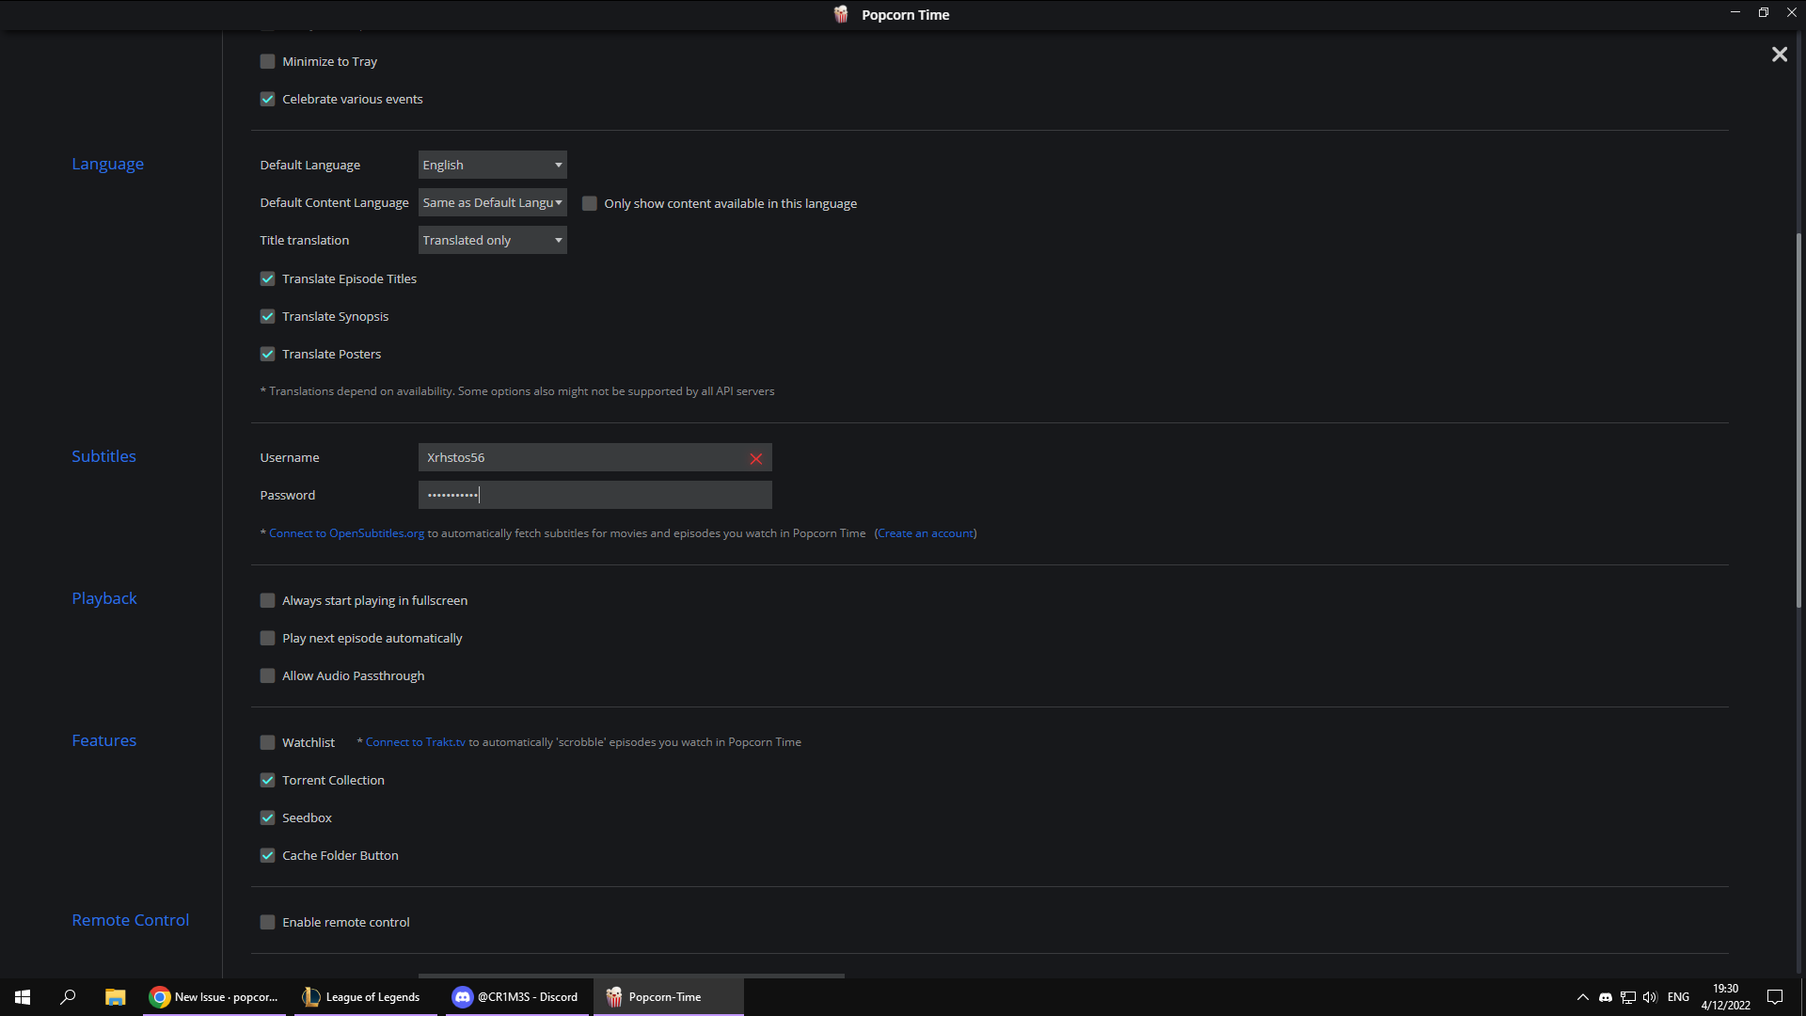Open the Create an account link
The image size is (1806, 1016).
point(926,532)
